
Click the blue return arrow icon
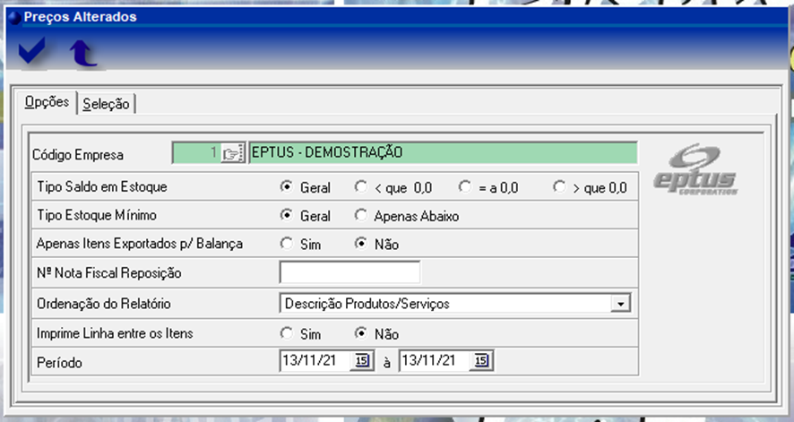coord(84,54)
